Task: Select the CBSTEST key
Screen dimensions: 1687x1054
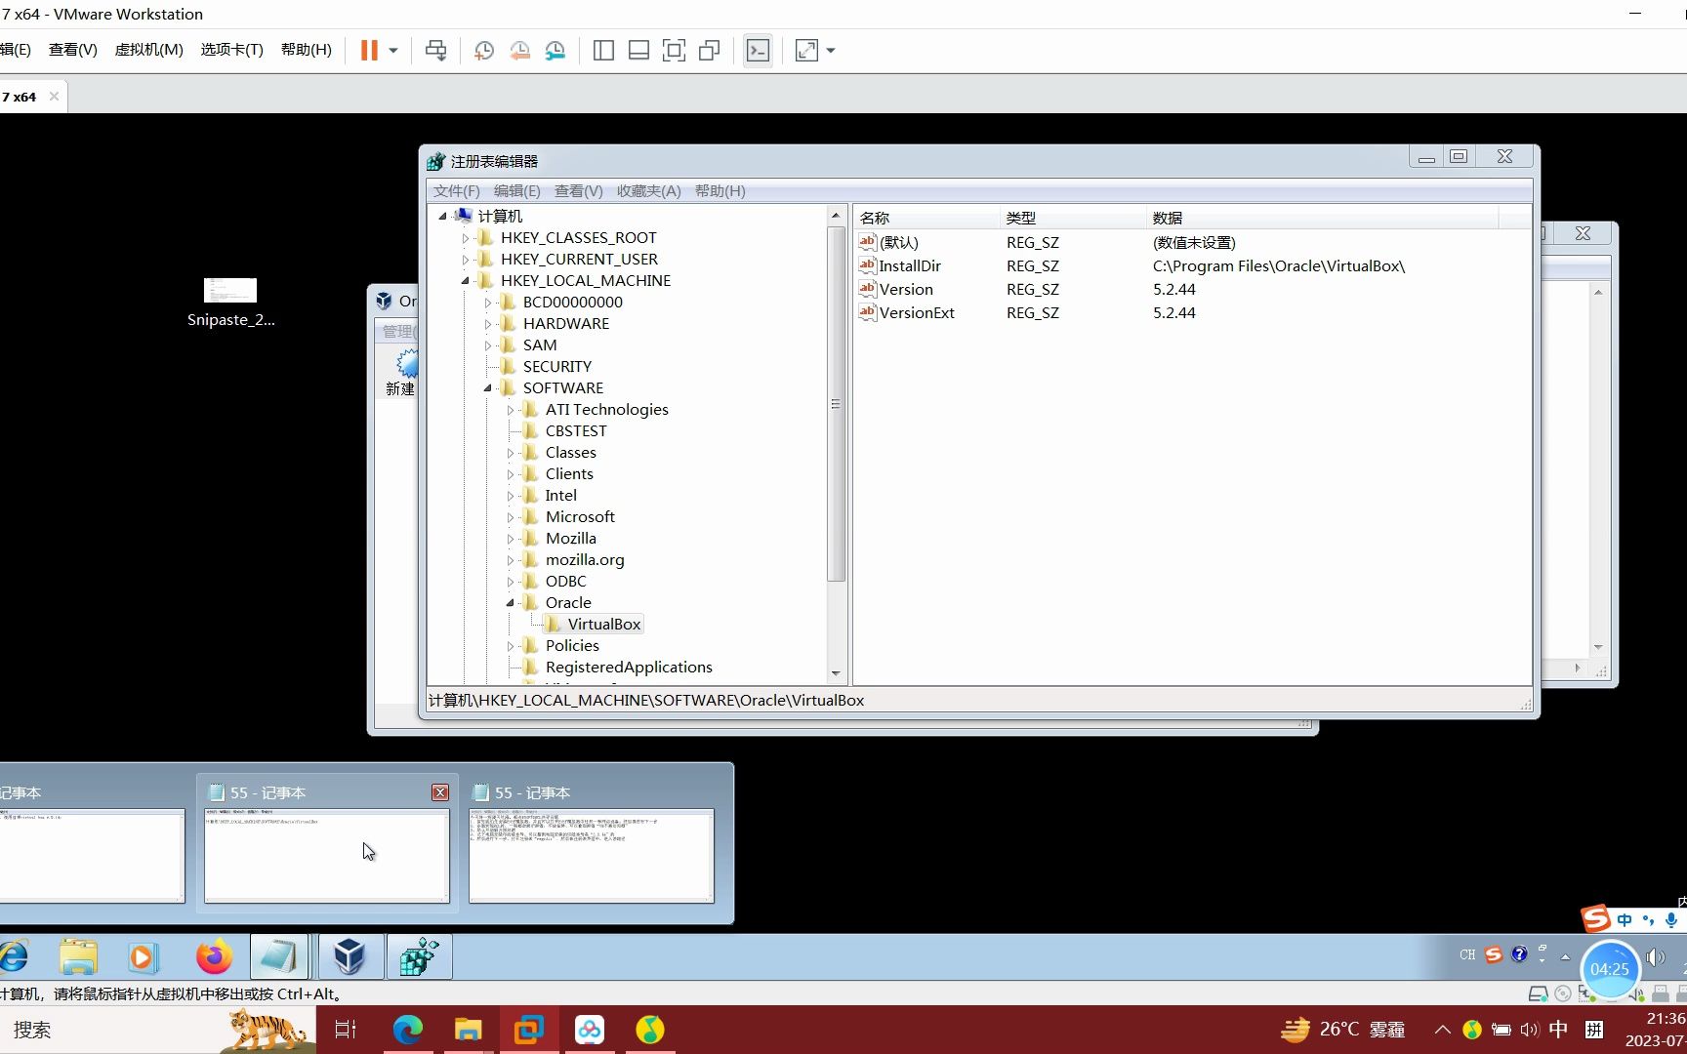Action: (x=576, y=431)
